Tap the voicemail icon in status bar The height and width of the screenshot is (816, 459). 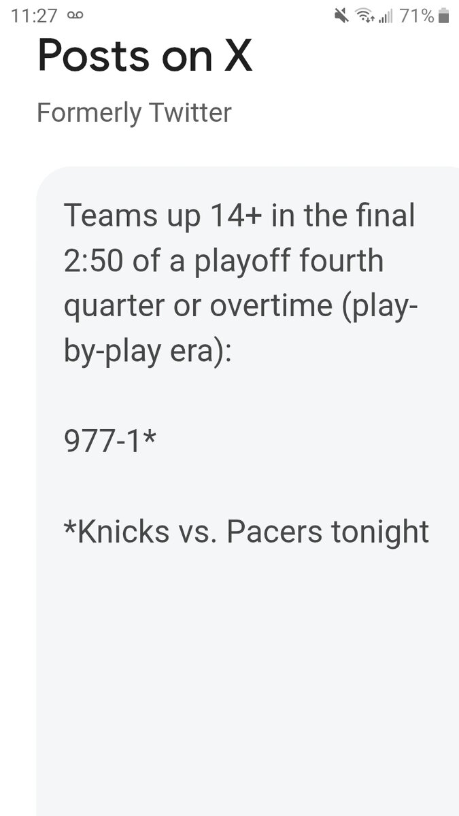pyautogui.click(x=75, y=16)
